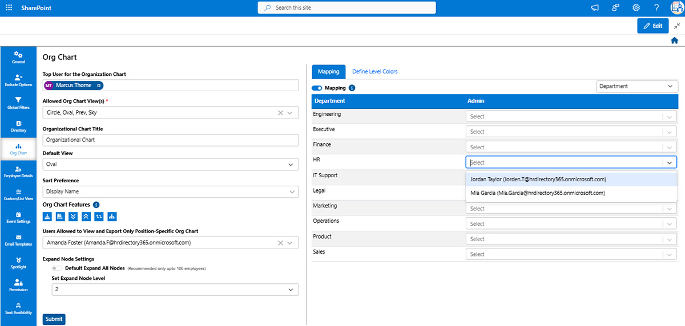Click the Department column header

tap(330, 101)
